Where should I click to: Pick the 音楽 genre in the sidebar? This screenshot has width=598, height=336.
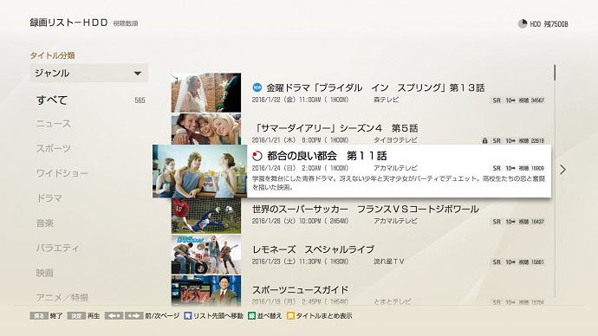44,223
